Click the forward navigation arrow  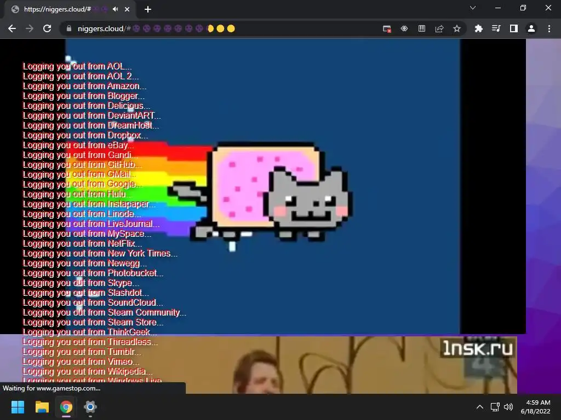(x=30, y=28)
